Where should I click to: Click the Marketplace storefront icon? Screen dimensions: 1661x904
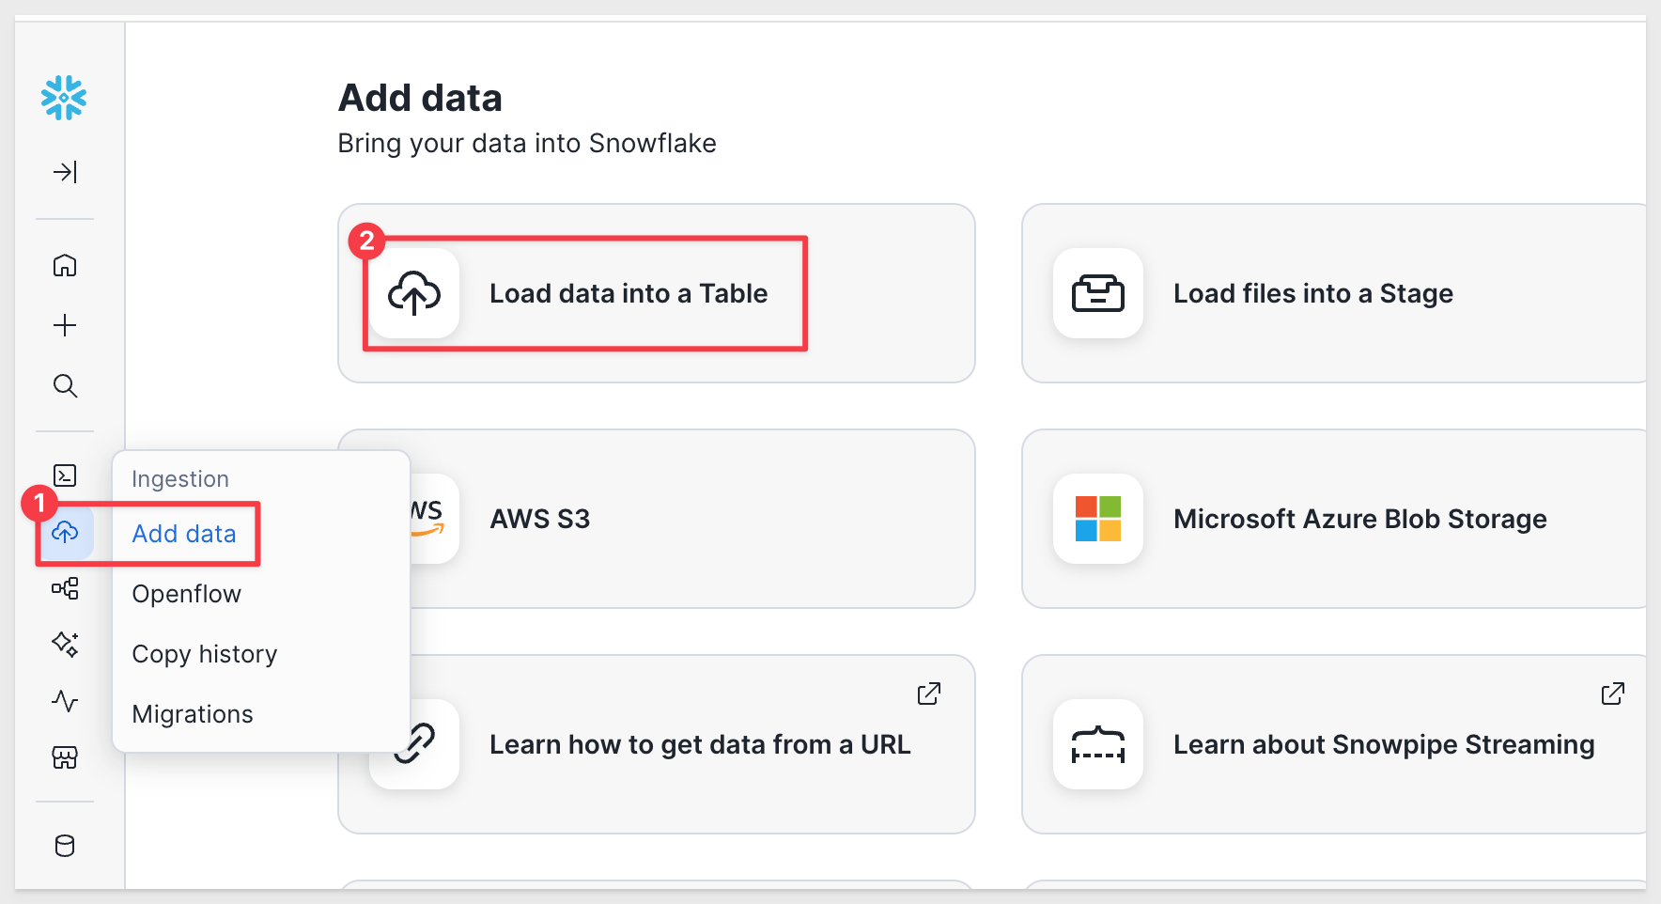pyautogui.click(x=65, y=757)
